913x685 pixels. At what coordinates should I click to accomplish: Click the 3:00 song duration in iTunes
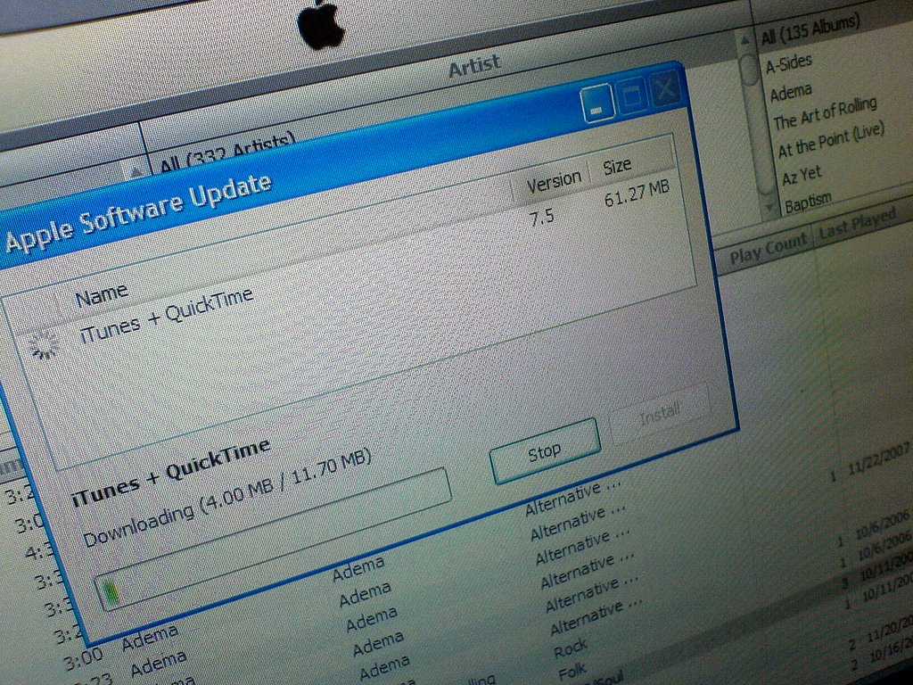click(83, 659)
